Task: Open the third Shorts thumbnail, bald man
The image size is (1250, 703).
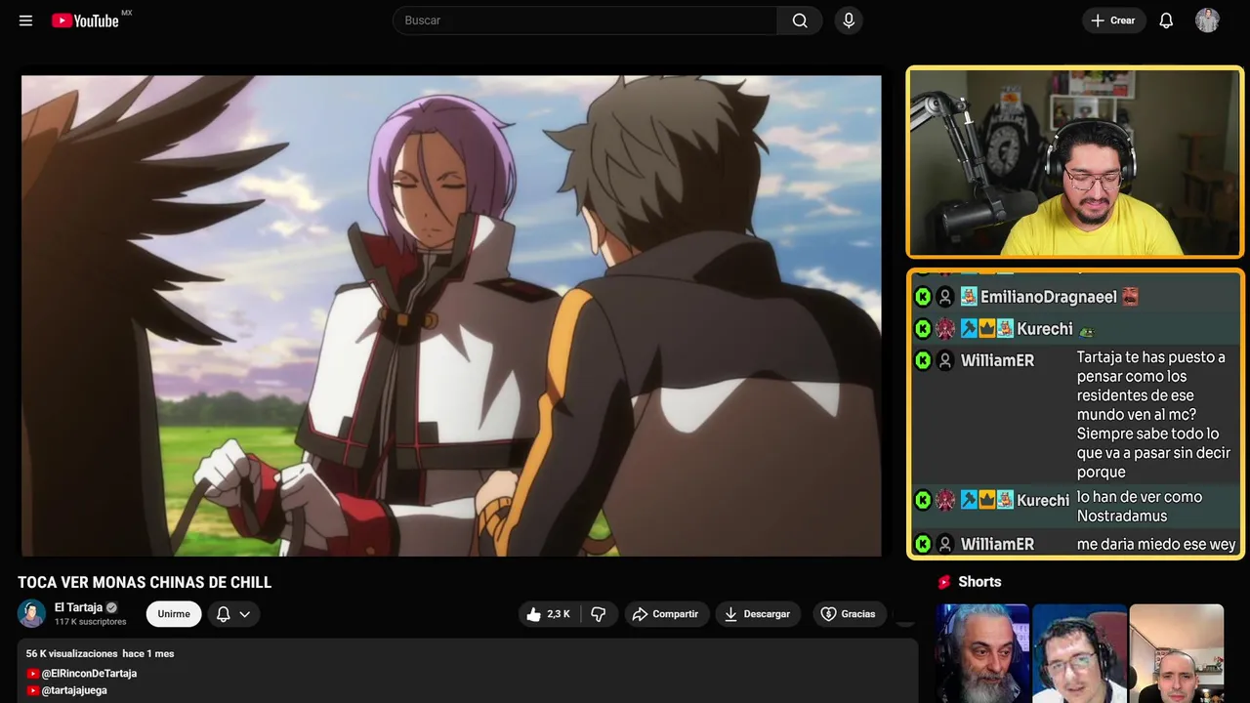Action: point(1176,653)
